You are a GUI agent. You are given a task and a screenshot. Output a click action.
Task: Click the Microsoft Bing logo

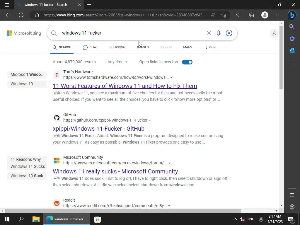pos(24,33)
